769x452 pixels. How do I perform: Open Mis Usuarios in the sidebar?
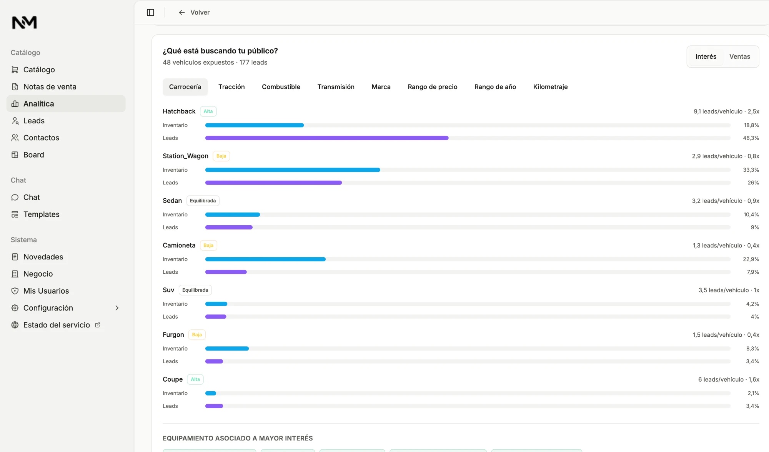(66, 291)
